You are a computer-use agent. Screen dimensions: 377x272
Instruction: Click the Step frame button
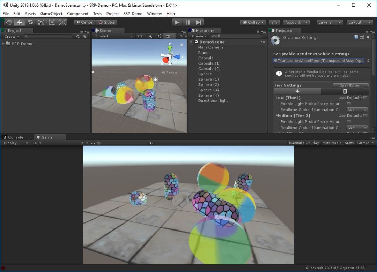[198, 22]
